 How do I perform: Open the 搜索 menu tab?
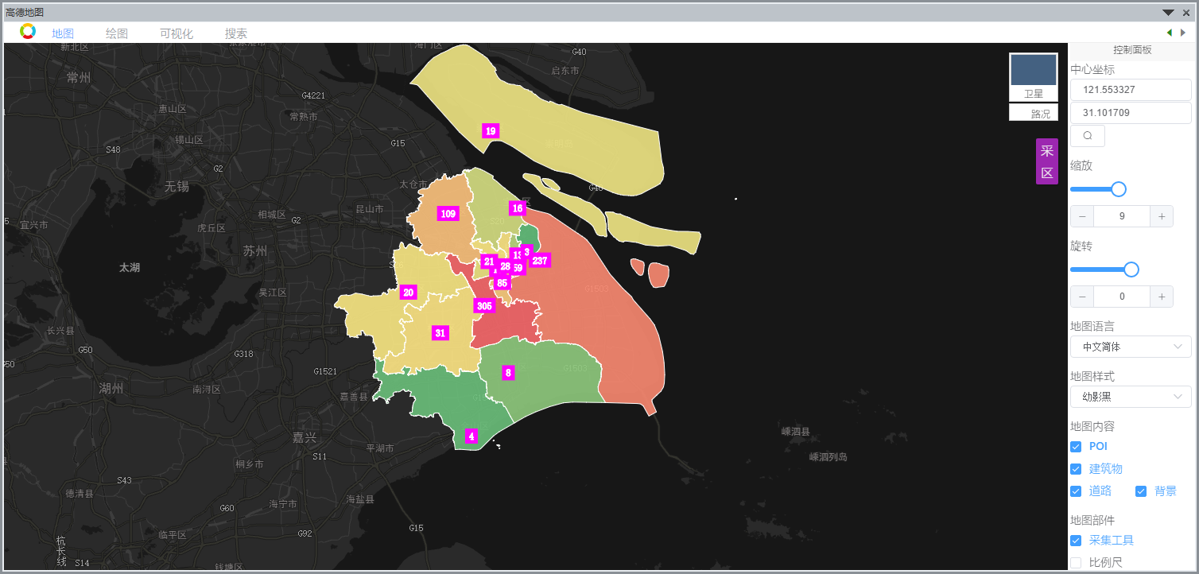(236, 33)
